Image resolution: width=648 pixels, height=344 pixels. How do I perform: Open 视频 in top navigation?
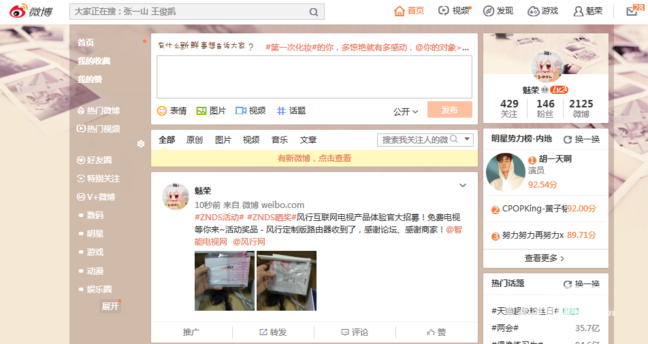click(x=454, y=11)
